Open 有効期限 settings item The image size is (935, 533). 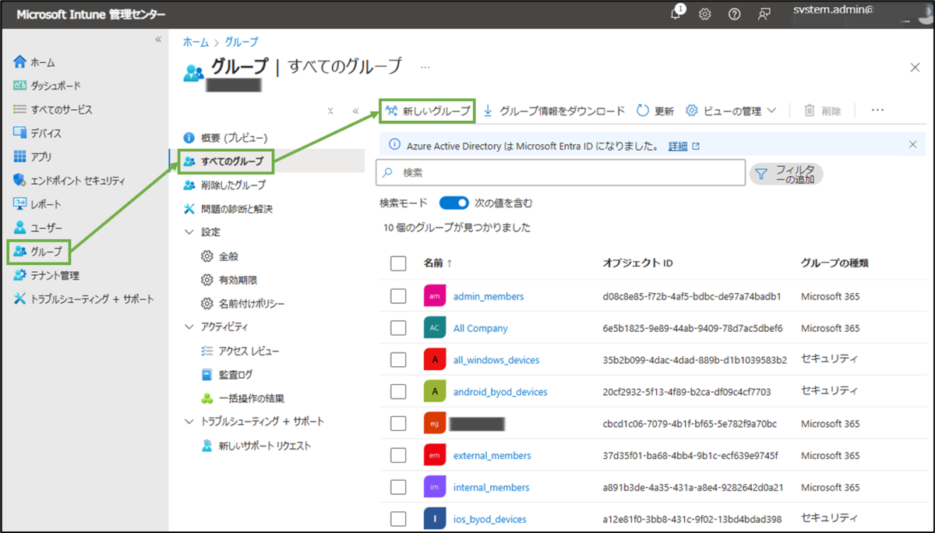[229, 280]
